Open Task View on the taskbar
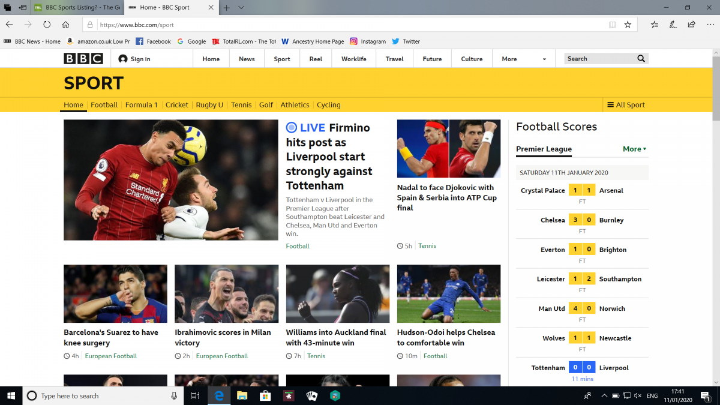This screenshot has height=405, width=720. [194, 395]
